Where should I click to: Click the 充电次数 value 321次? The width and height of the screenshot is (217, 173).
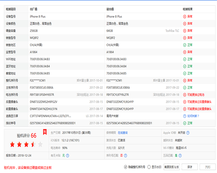pos(121,148)
